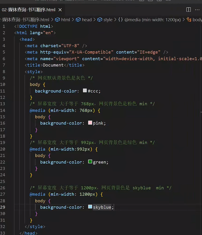Close the 媒体查询-书写顺序.html tab
This screenshot has height=235, width=202.
click(x=60, y=10)
